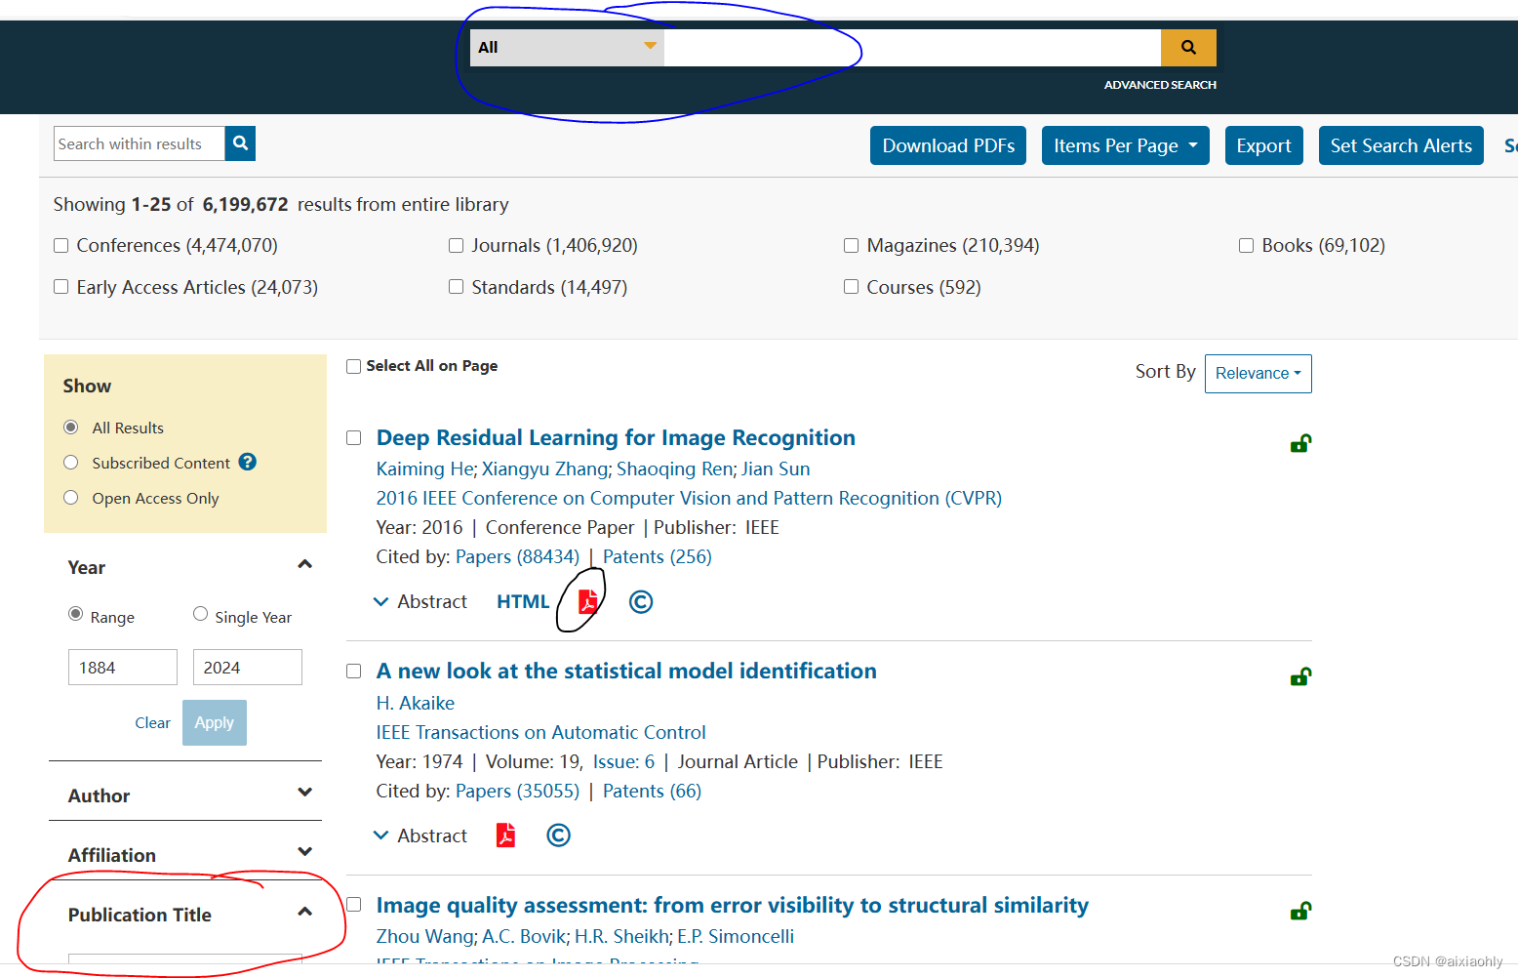Click the start year 1884 field
The height and width of the screenshot is (978, 1518).
(x=123, y=668)
